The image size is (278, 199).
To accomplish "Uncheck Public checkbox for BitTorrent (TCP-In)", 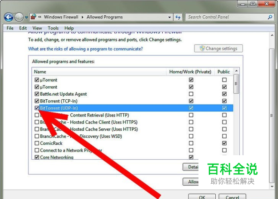I will 224,101.
